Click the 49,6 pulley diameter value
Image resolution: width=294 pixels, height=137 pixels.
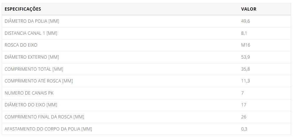click(245, 21)
